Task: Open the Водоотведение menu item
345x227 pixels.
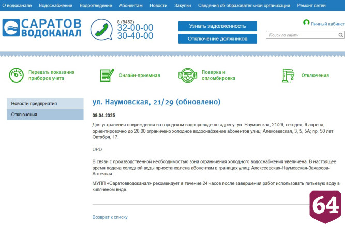Action: pos(96,5)
